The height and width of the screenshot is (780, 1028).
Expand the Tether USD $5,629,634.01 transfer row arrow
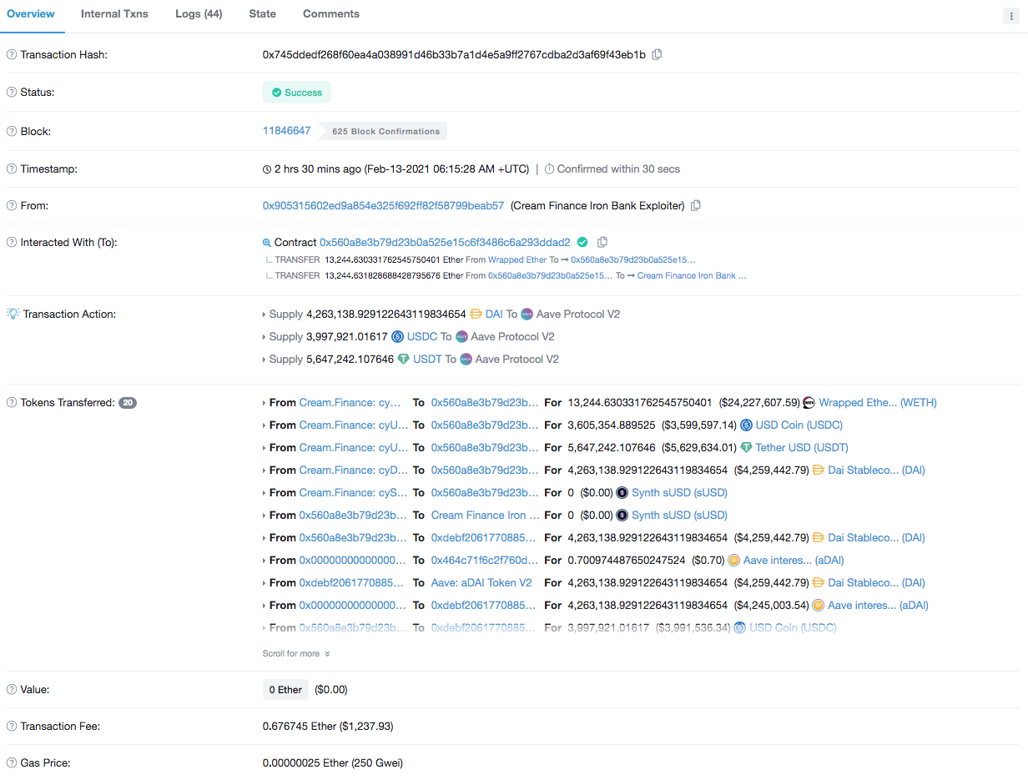tap(265, 448)
